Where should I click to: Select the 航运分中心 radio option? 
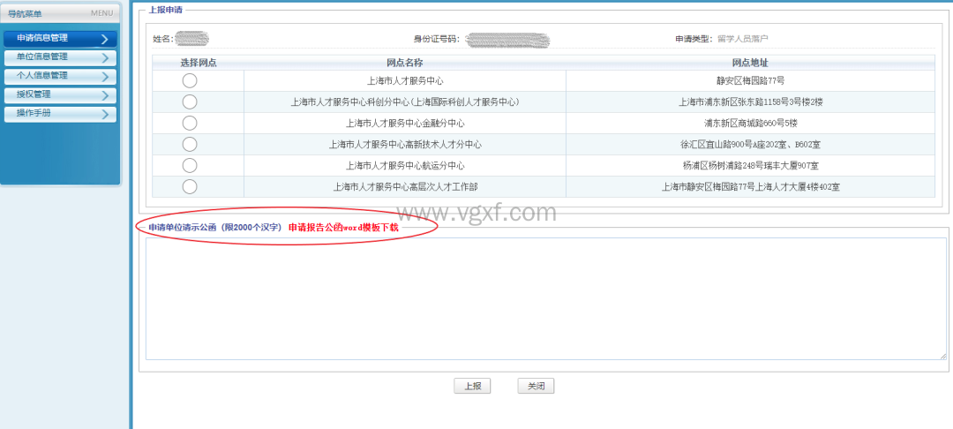tap(190, 165)
